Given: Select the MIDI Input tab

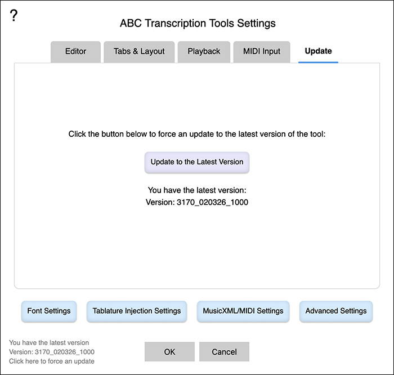Looking at the screenshot, I should [x=261, y=51].
